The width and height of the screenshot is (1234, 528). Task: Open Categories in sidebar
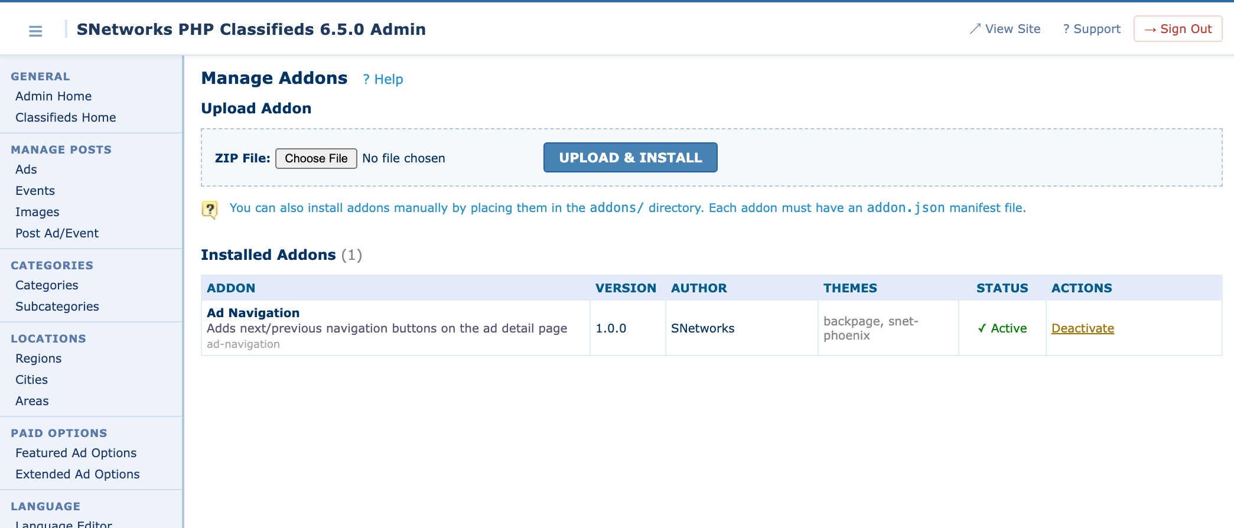47,285
